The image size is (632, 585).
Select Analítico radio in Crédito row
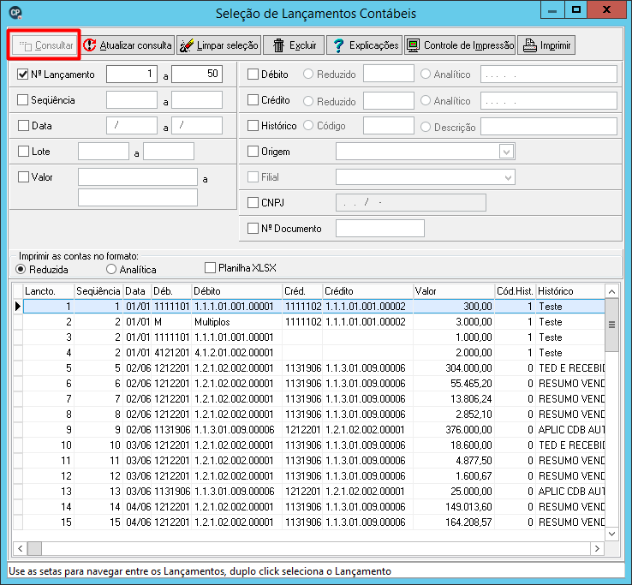426,100
